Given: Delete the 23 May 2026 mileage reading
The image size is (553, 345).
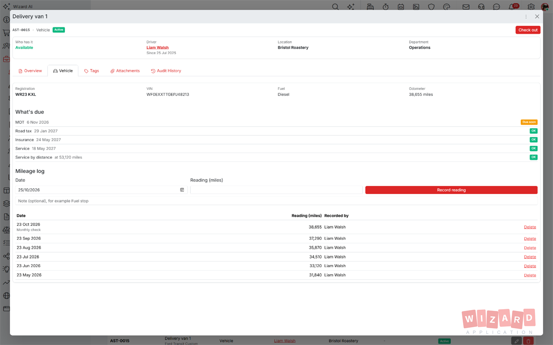Looking at the screenshot, I should (530, 275).
